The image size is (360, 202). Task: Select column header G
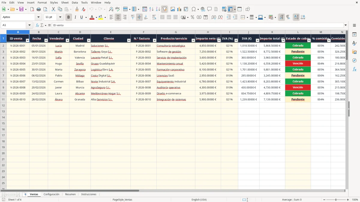[176, 32]
